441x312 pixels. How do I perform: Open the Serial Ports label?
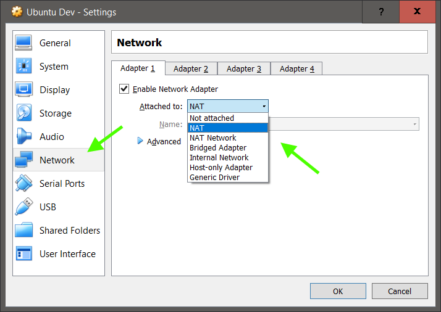point(62,184)
